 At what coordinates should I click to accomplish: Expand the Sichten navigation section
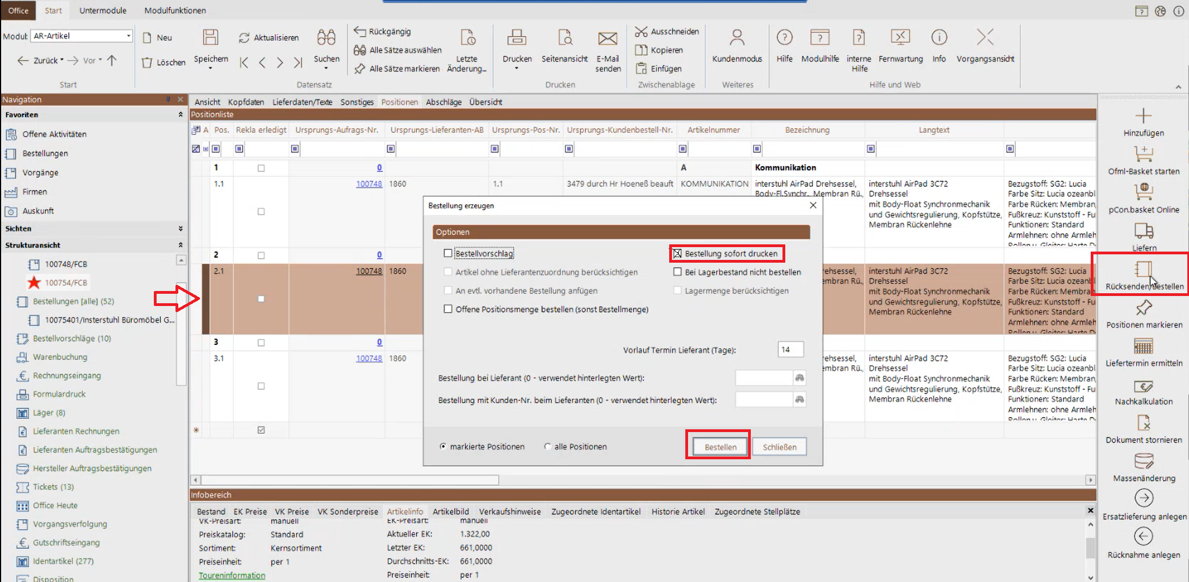tap(180, 229)
